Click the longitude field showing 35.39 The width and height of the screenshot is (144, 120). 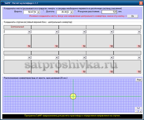[x=62, y=12]
